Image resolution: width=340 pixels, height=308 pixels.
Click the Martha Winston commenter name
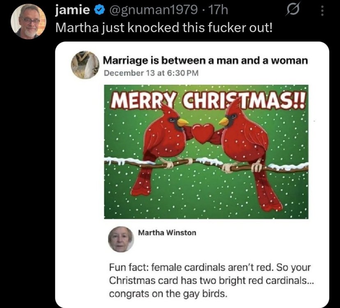point(167,233)
